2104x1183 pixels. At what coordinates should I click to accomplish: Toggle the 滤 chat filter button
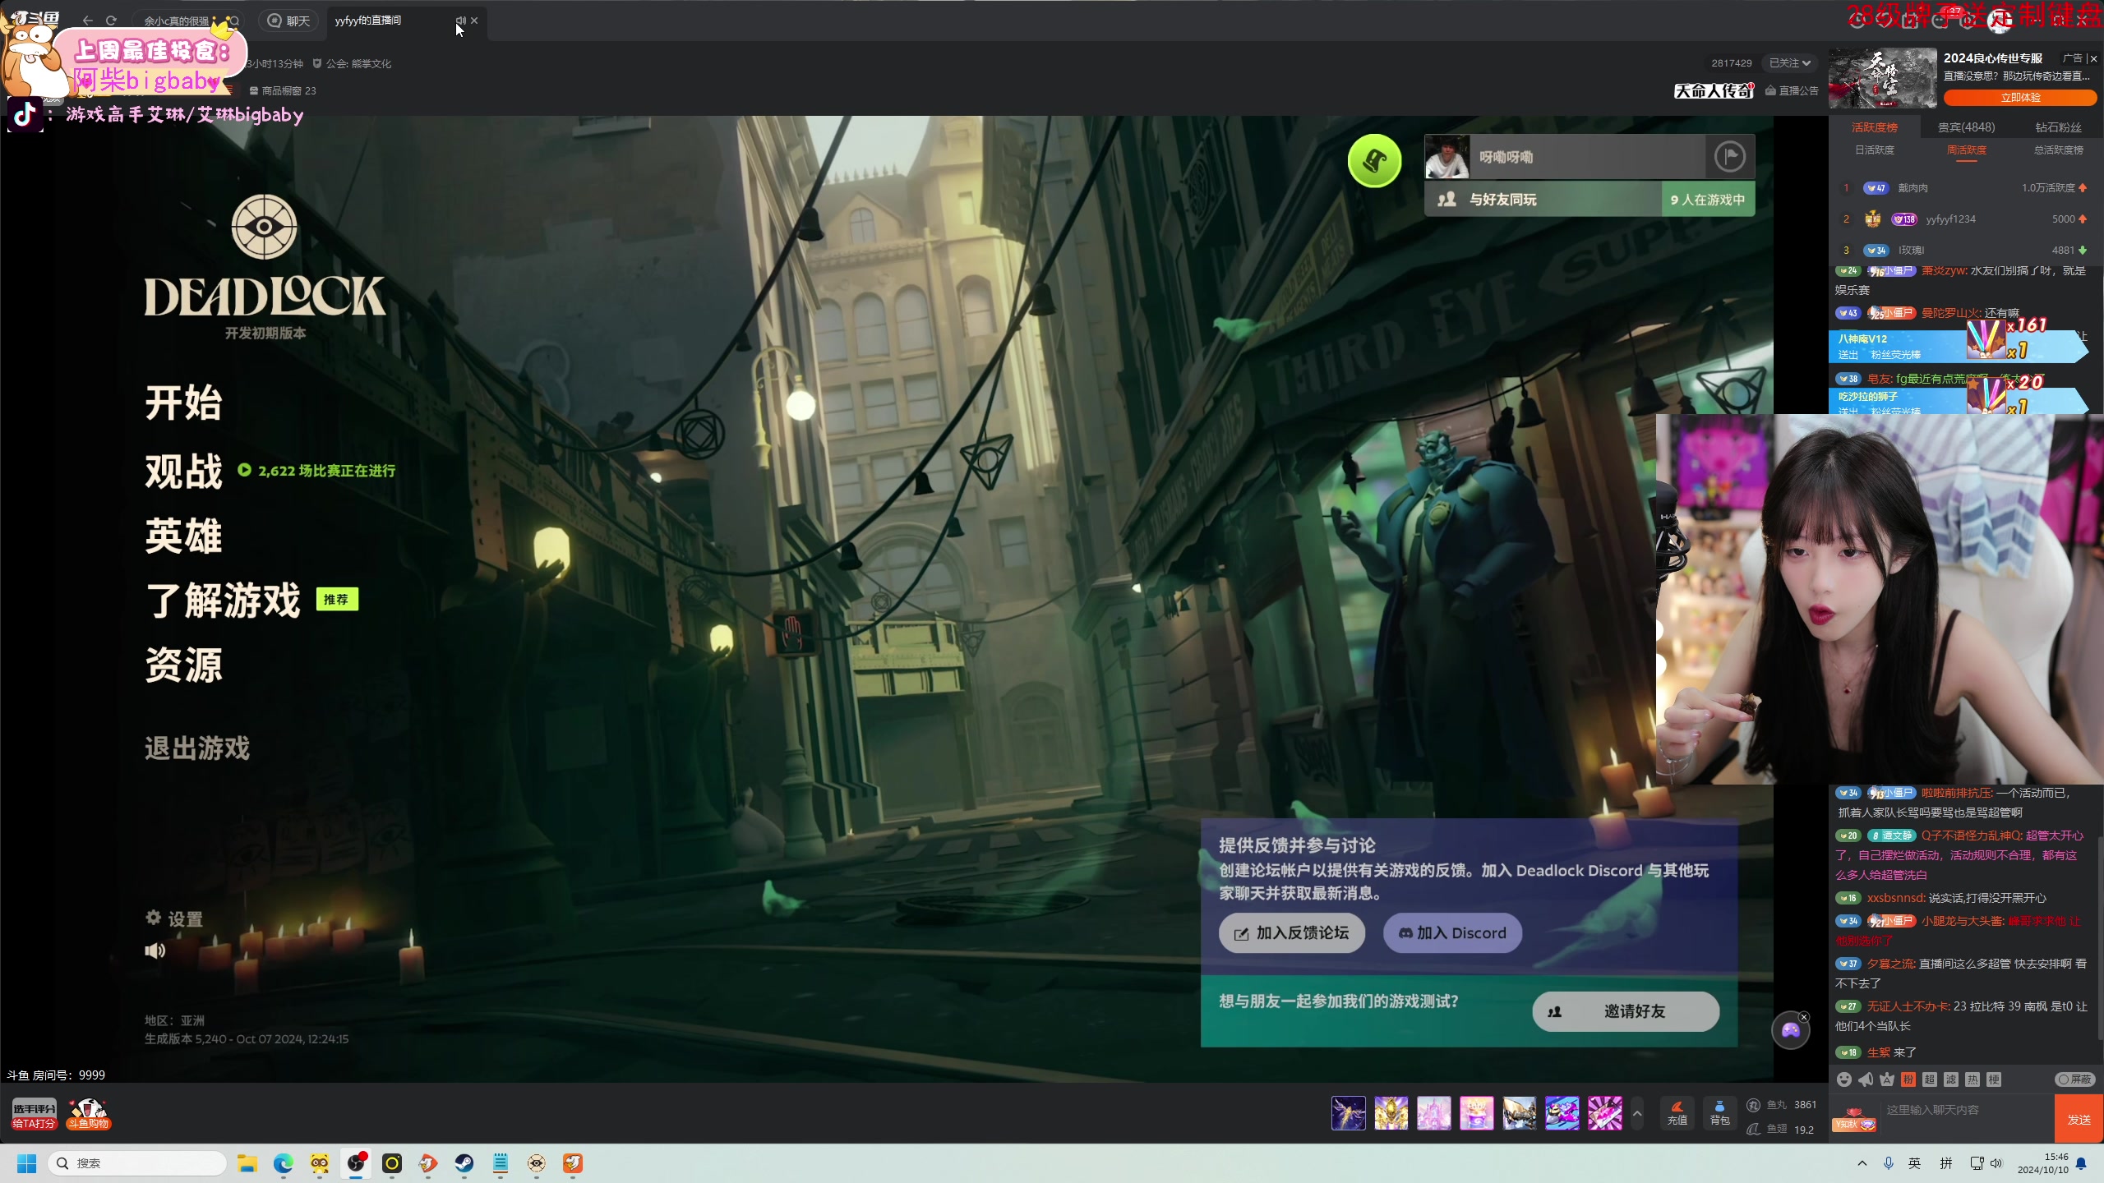pyautogui.click(x=1951, y=1079)
